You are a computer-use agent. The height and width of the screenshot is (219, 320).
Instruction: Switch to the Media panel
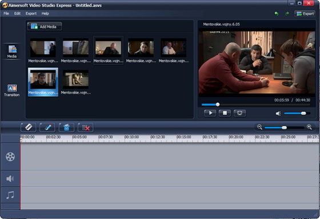12,51
